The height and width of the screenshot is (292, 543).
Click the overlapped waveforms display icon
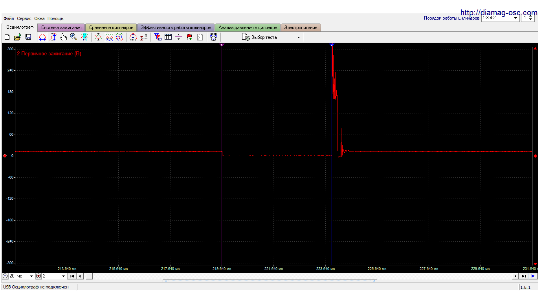pos(99,37)
